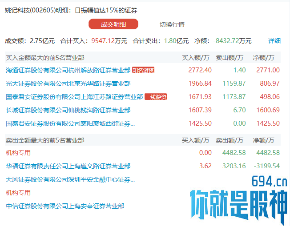Viewport: 290px width, 226px height.
Task: Click buy amount 1607.39
Action: (x=200, y=110)
